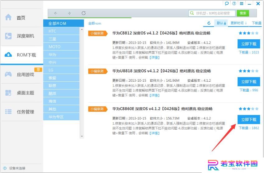Screen dimensions: 264x173
Task: Filter ROMs by MOTO brand
Action: point(61,47)
